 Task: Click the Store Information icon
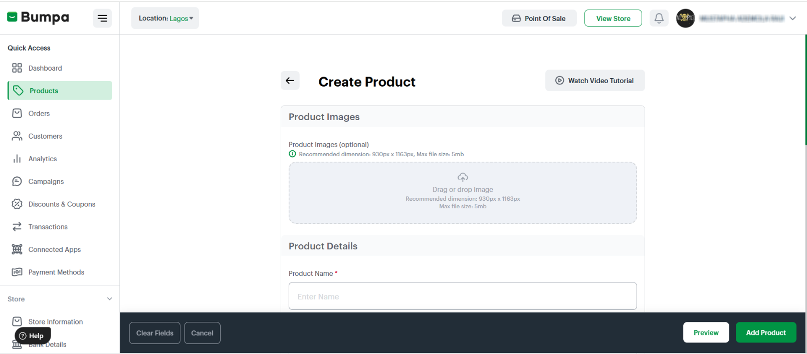[17, 321]
